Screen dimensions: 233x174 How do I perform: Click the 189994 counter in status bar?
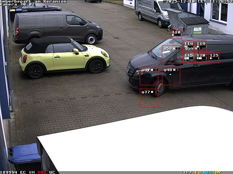pyautogui.click(x=9, y=172)
